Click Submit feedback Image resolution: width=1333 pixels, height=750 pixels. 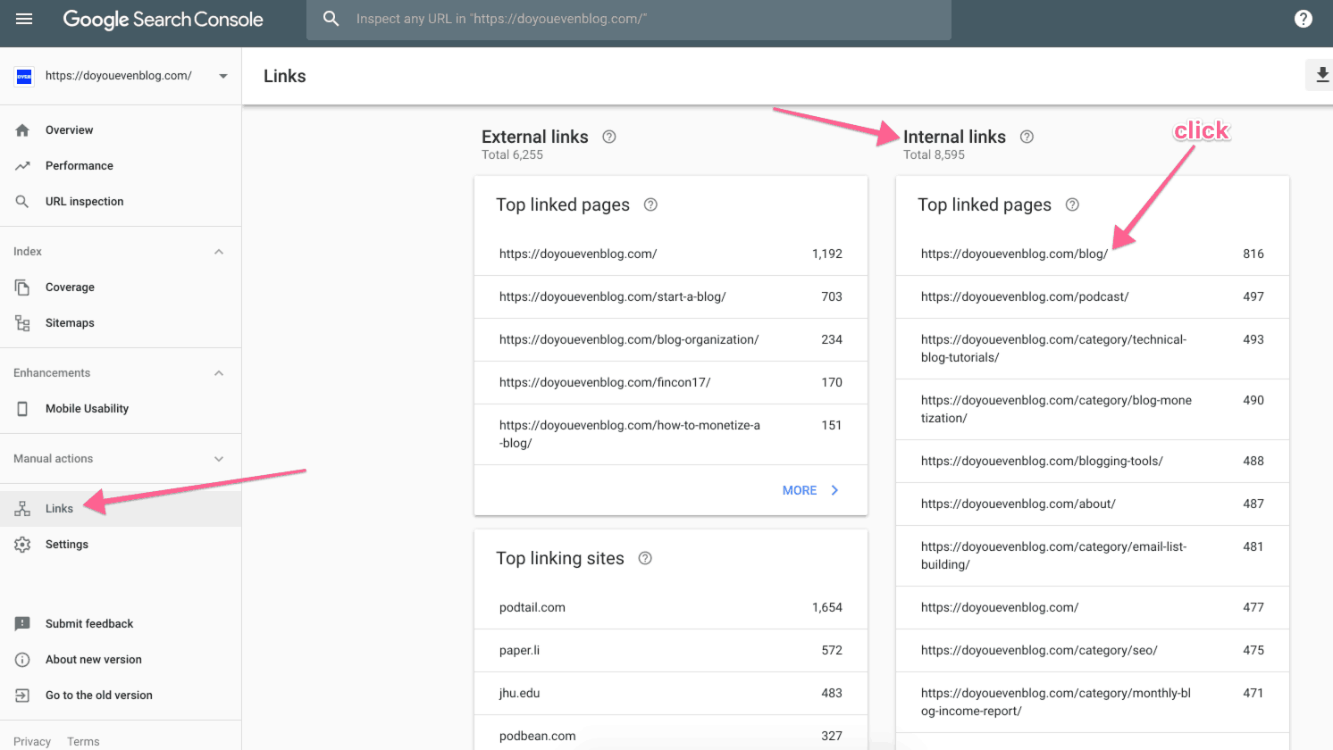(x=121, y=624)
